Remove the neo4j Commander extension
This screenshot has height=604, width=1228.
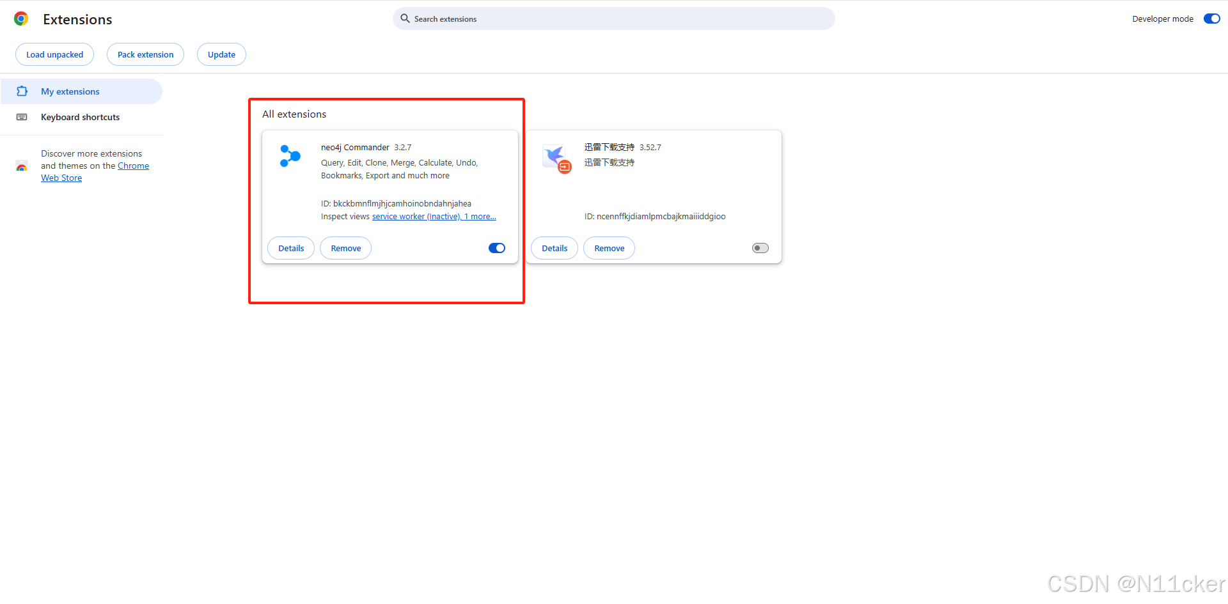click(x=346, y=248)
